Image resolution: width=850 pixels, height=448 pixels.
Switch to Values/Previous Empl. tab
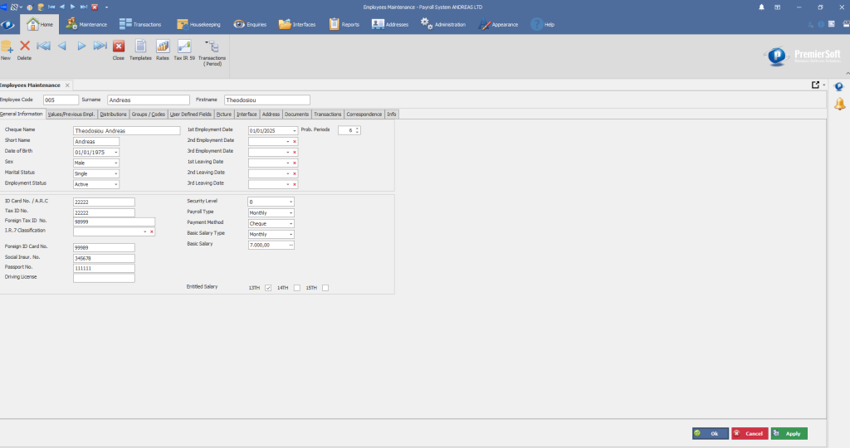coord(71,114)
